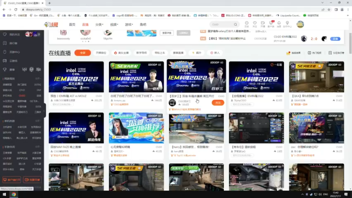
Task: Open cloud gaming gamepad icon in sidebar
Action: point(5,61)
